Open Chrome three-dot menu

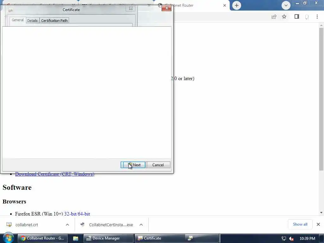(x=317, y=16)
